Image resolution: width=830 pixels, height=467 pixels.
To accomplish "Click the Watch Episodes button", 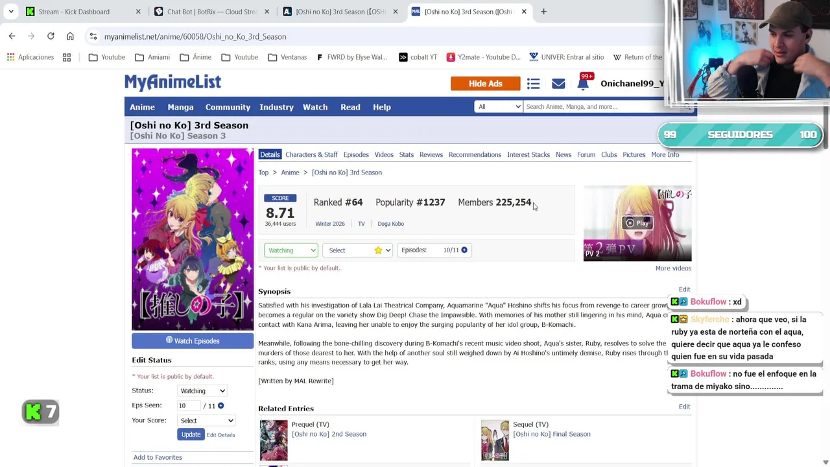I will click(193, 341).
